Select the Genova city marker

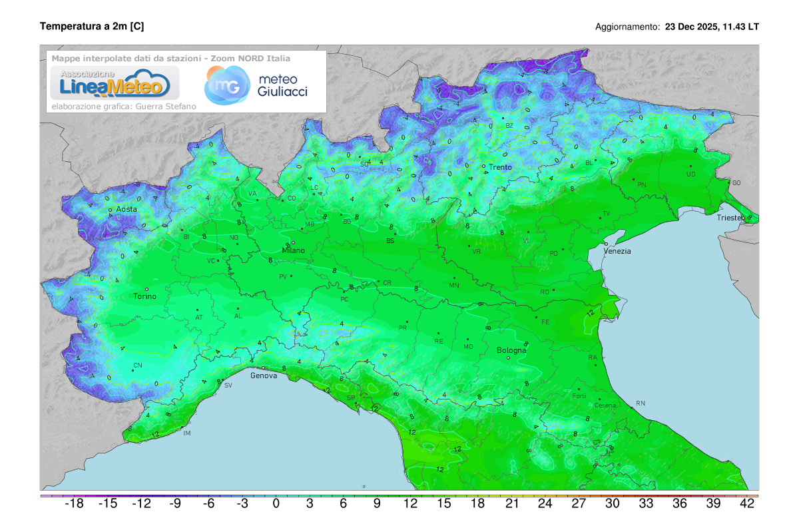tap(263, 368)
